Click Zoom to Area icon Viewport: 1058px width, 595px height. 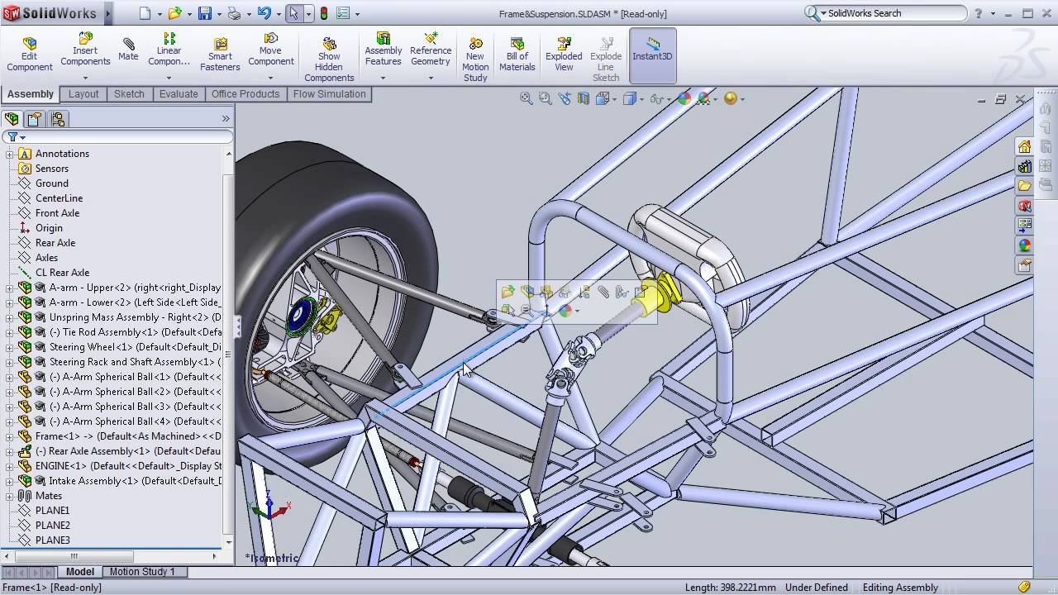545,98
